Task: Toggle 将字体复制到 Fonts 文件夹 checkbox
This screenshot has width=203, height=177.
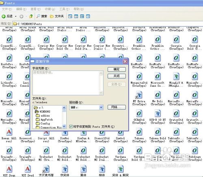Action: click(x=71, y=126)
